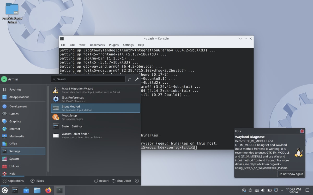
Task: Click Armlin user avatar
Action: [x=4, y=79]
